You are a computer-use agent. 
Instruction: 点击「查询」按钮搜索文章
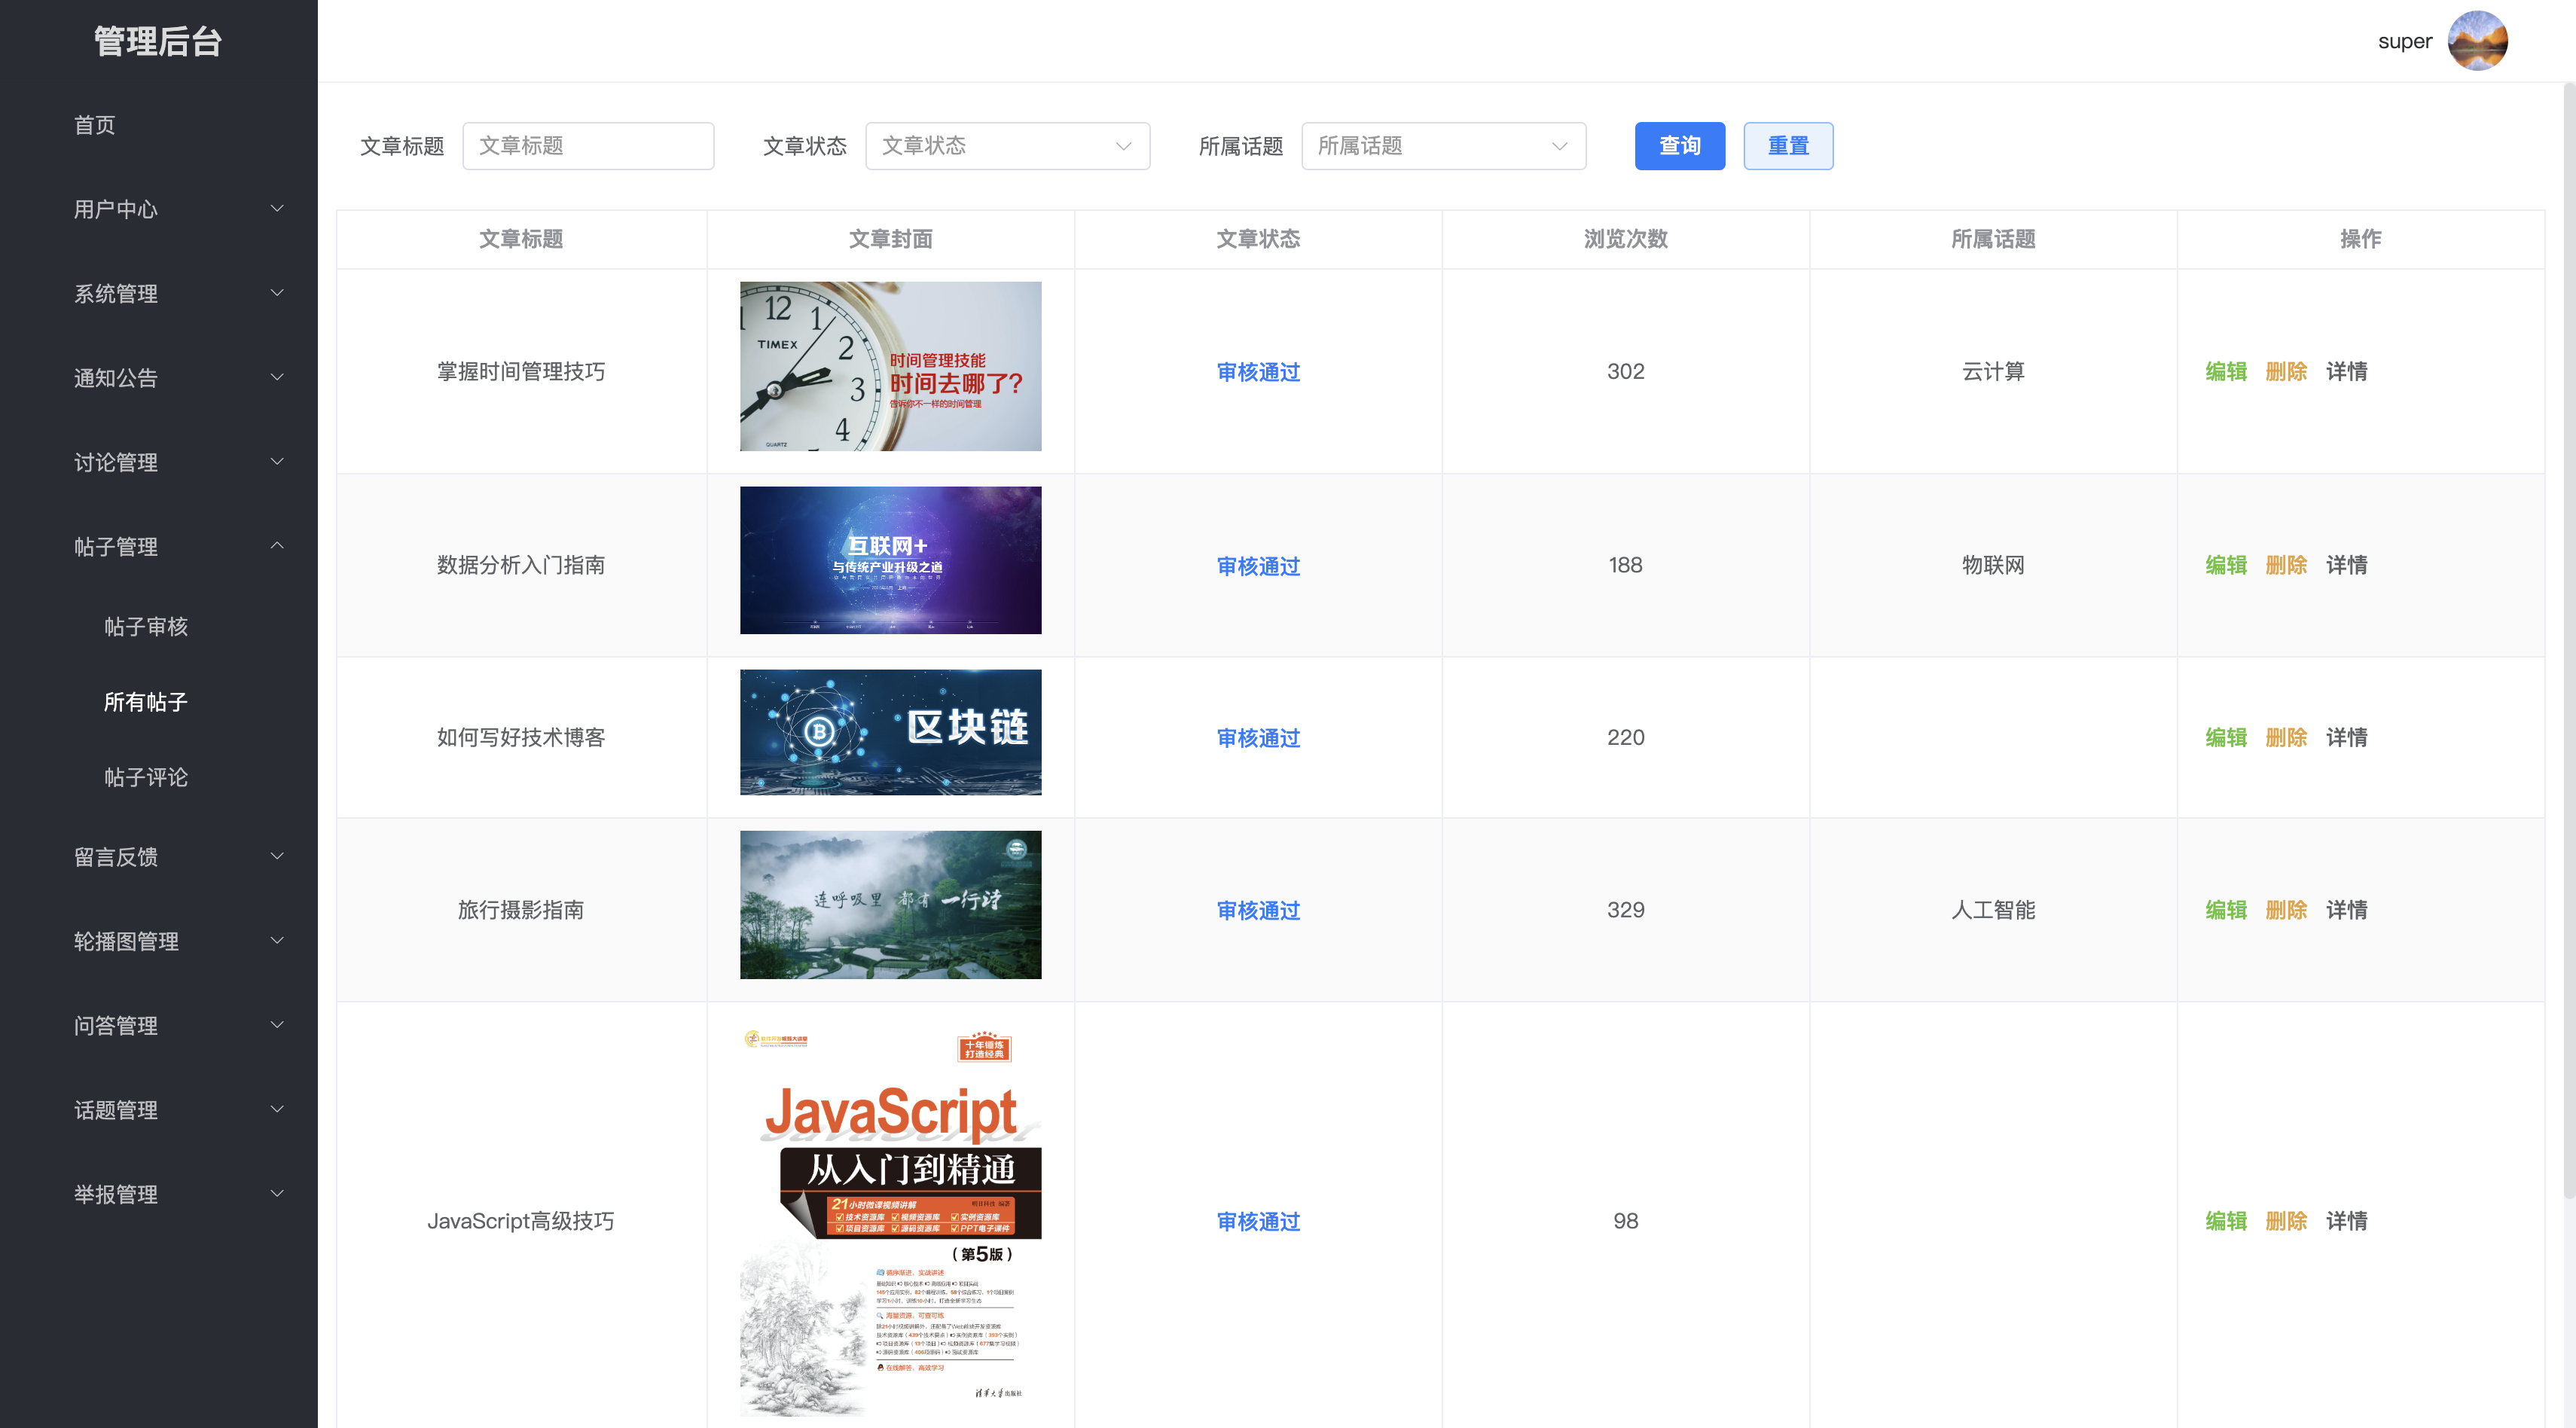(x=1680, y=145)
